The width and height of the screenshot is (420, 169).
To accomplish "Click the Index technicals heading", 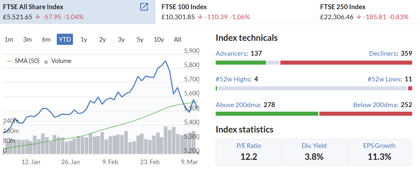I will click(247, 38).
